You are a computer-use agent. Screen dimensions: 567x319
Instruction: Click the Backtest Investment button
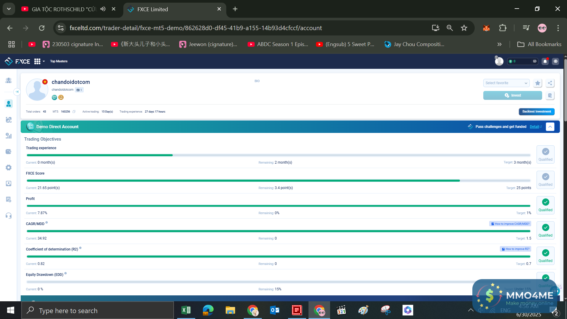[537, 112]
